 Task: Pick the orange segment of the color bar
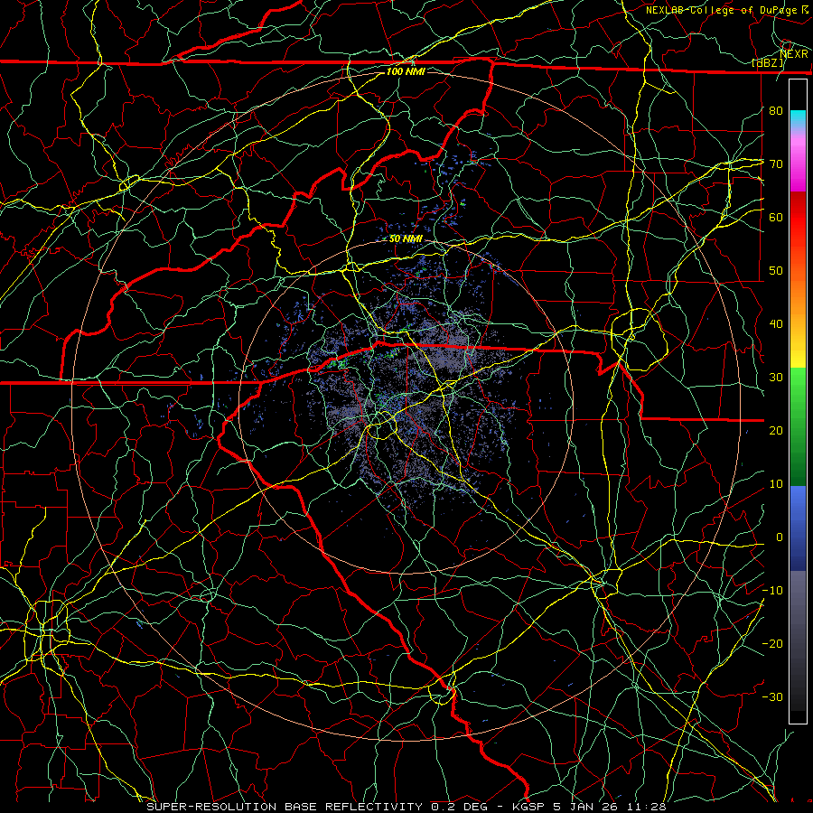pos(798,301)
